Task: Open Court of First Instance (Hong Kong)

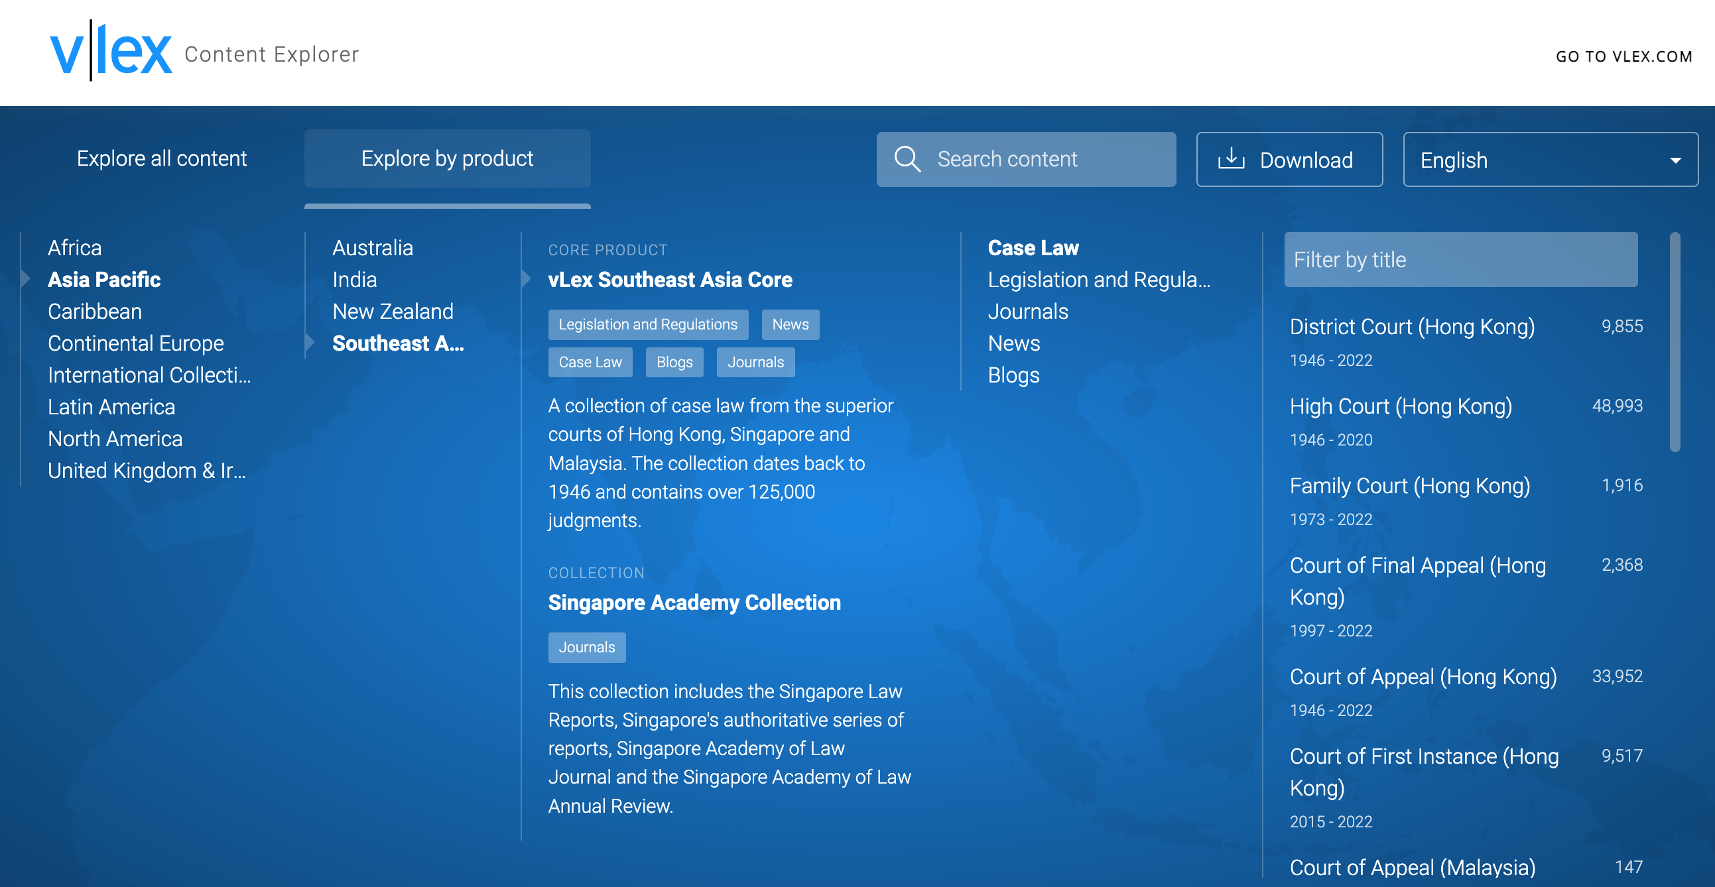Action: (1424, 772)
